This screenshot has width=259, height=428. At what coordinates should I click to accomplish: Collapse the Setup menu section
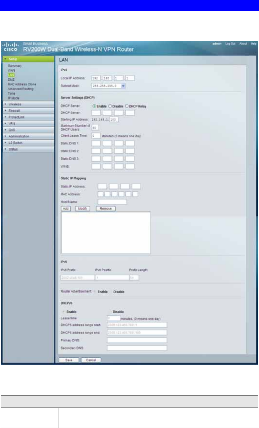(28, 59)
